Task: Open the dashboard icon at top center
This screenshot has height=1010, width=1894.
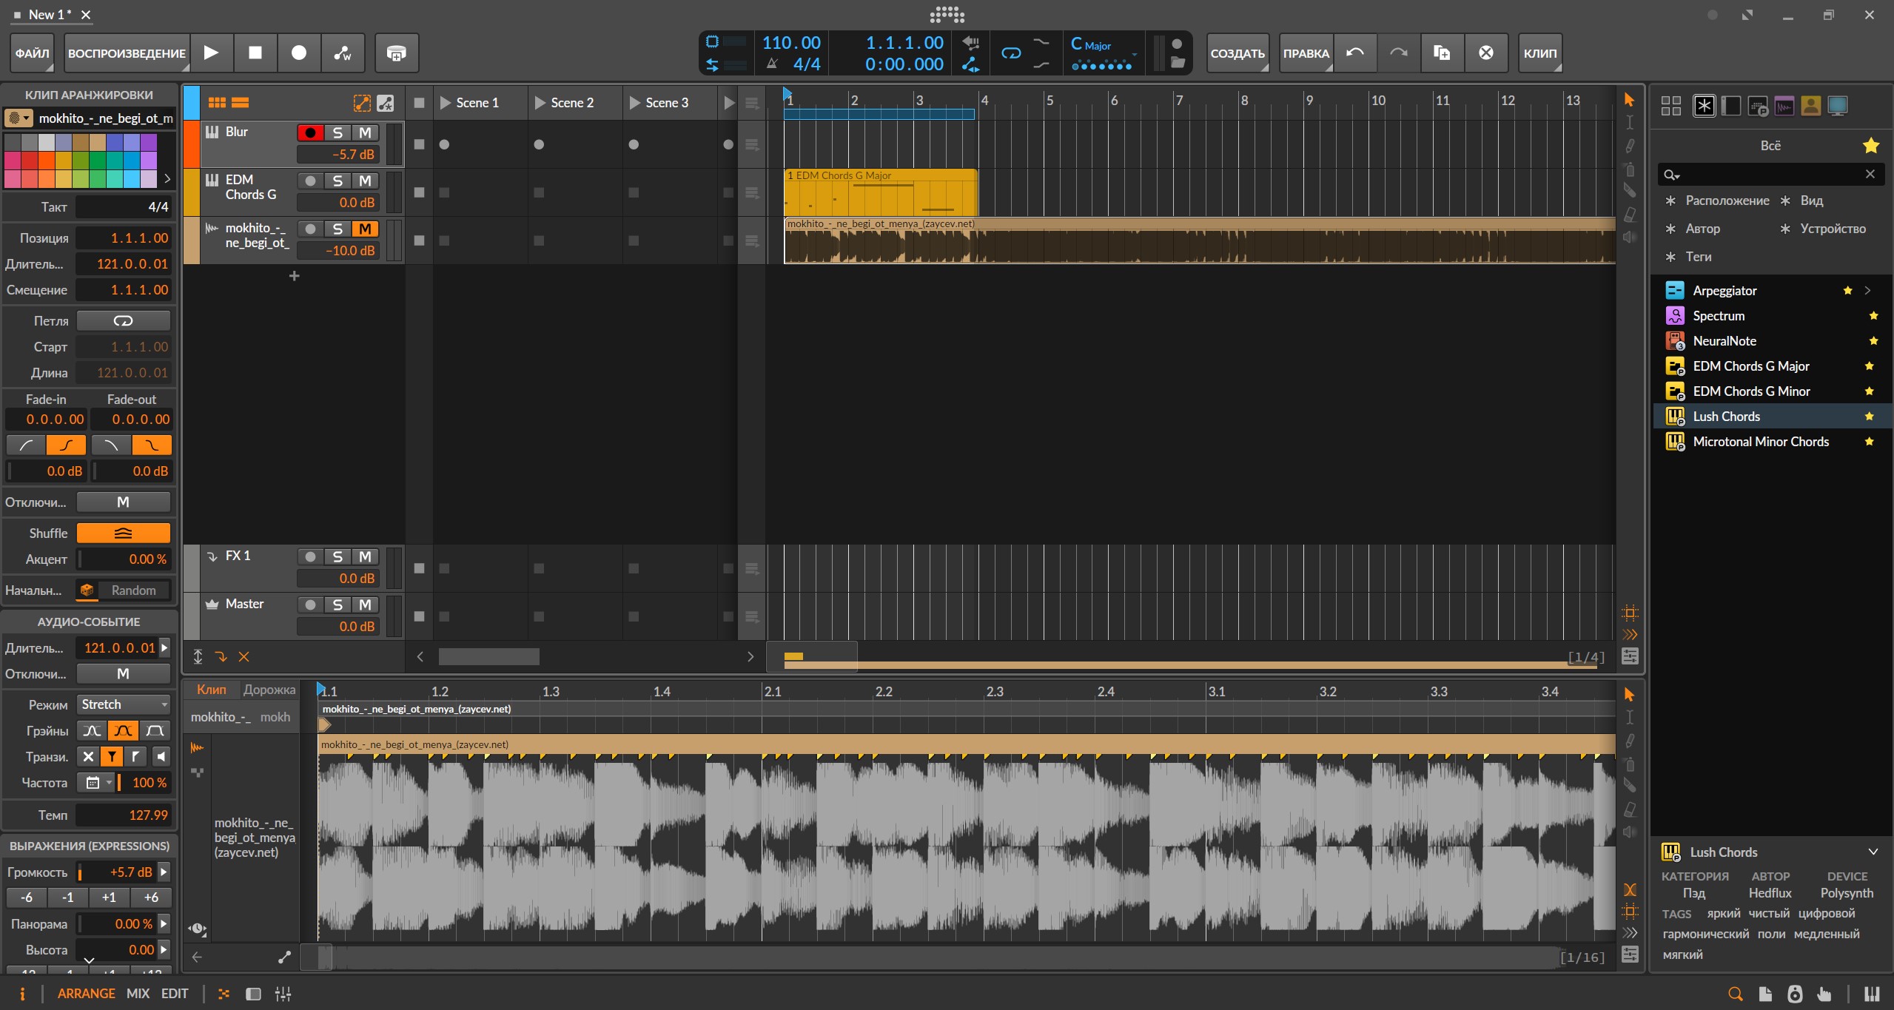Action: click(x=947, y=14)
